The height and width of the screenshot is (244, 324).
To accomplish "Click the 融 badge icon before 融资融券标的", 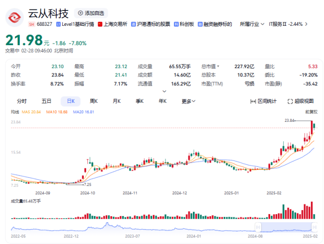I will pos(200,24).
